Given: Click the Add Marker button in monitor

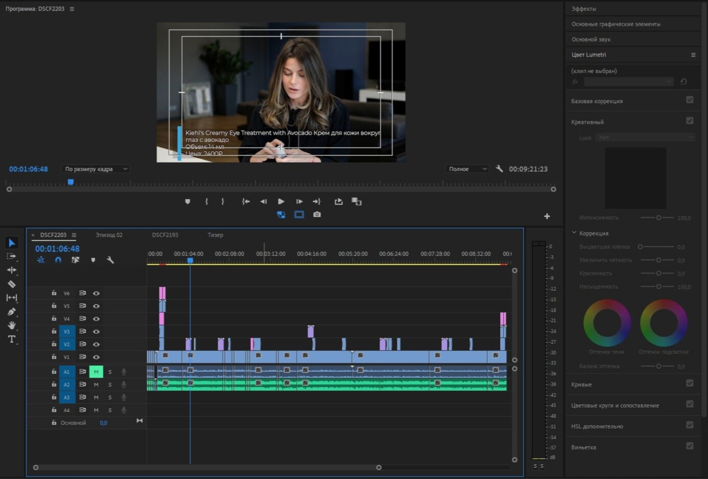Looking at the screenshot, I should (x=187, y=202).
